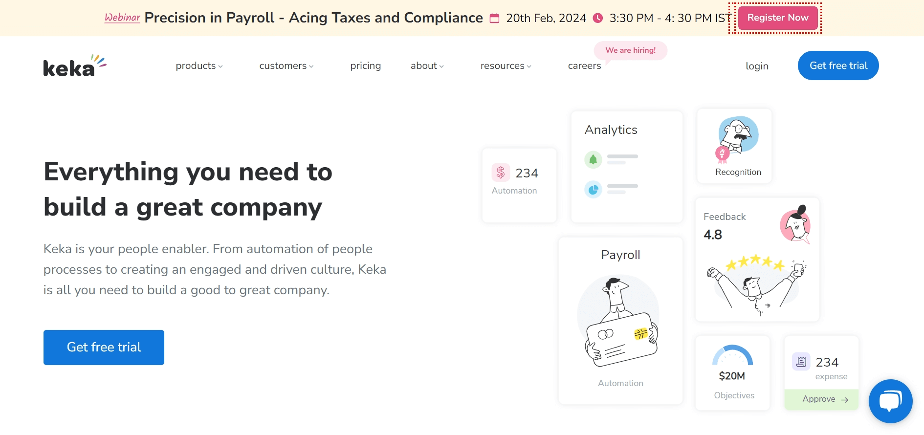Click the hero Get free trial button
Viewport: 924px width, 435px height.
(x=104, y=348)
